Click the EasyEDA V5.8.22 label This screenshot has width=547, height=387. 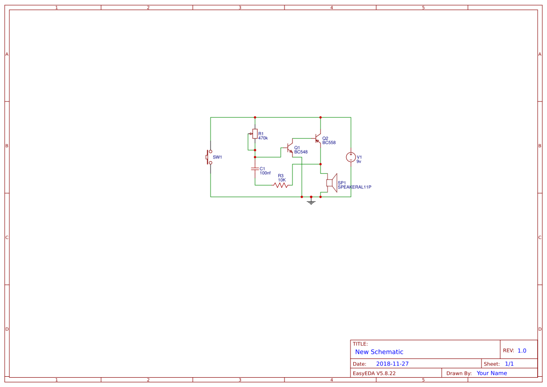(375, 373)
